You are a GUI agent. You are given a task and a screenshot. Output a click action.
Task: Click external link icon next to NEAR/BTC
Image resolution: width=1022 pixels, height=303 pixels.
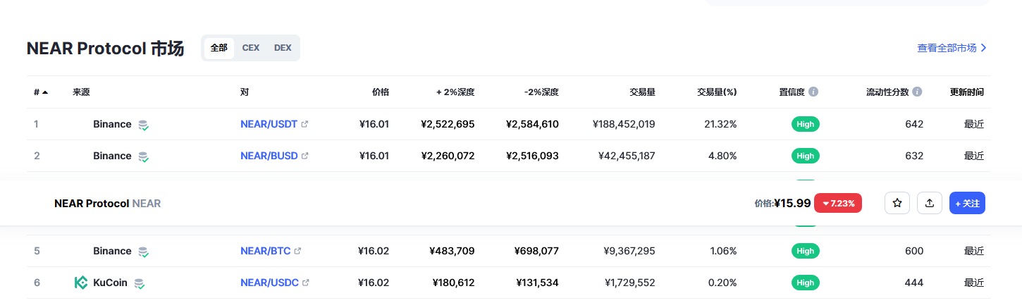[297, 251]
